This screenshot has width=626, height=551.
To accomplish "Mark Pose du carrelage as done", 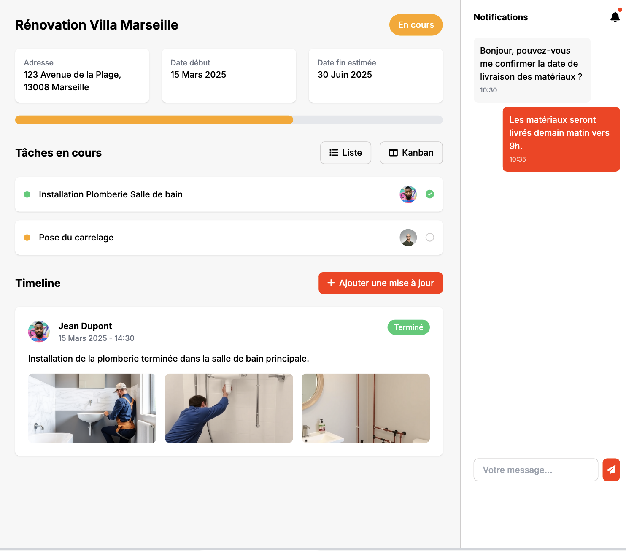I will click(x=429, y=238).
